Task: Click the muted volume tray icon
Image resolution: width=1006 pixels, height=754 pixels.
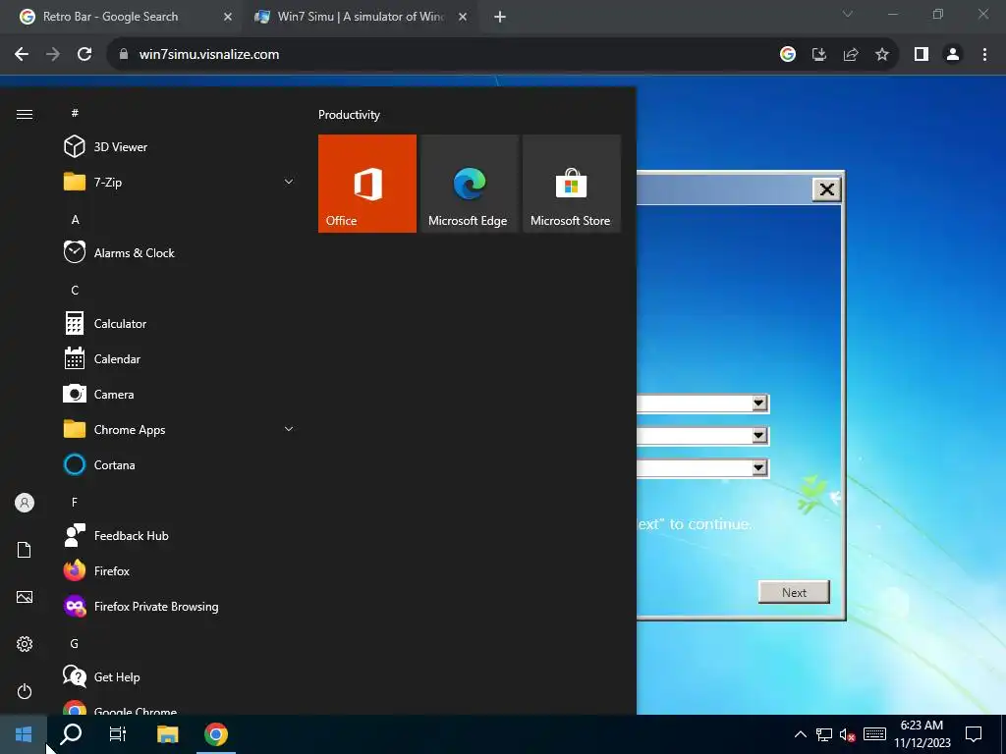Action: pos(847,734)
